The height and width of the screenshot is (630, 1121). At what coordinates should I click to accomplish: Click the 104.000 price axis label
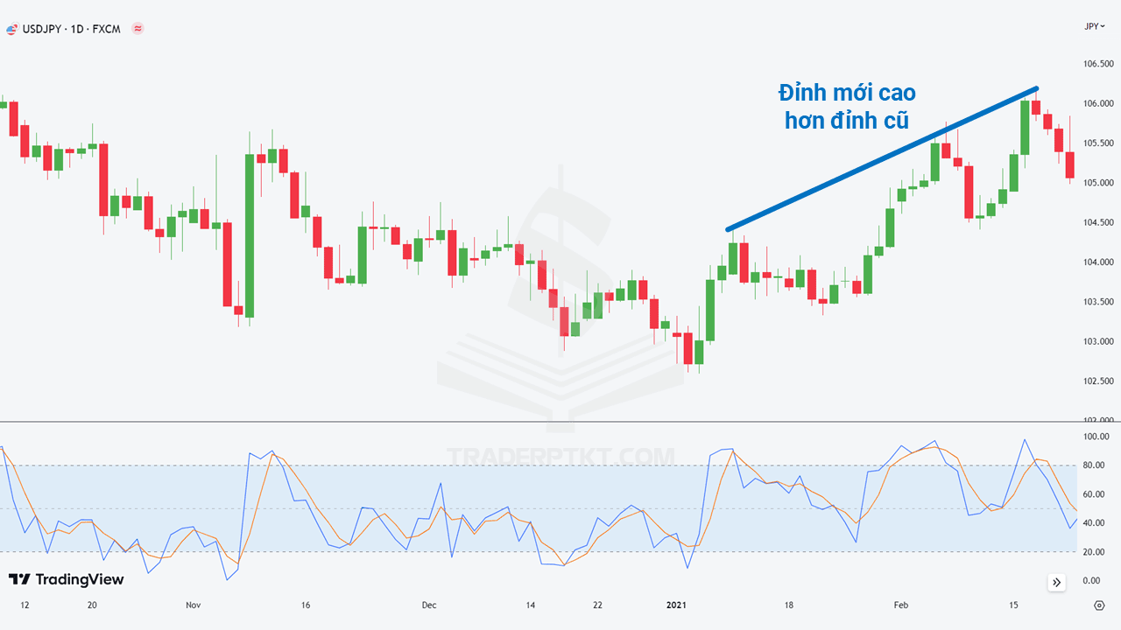1098,262
